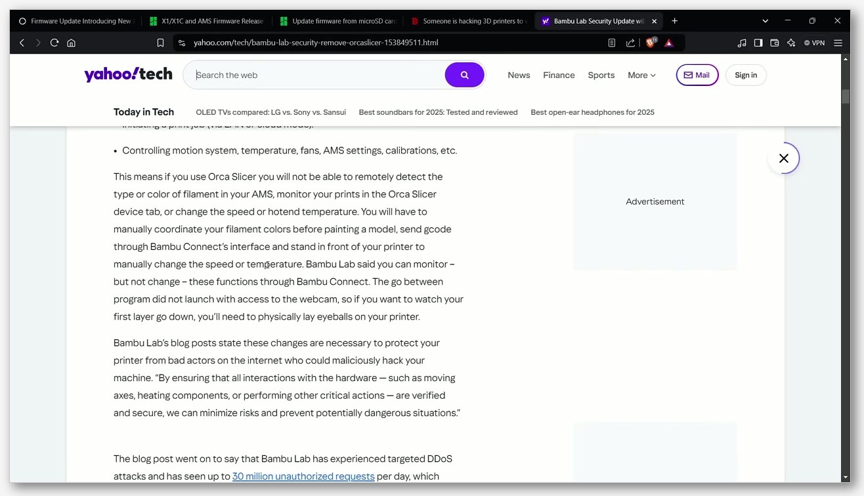864x496 pixels.
Task: Click the address bar URL
Action: tap(316, 43)
